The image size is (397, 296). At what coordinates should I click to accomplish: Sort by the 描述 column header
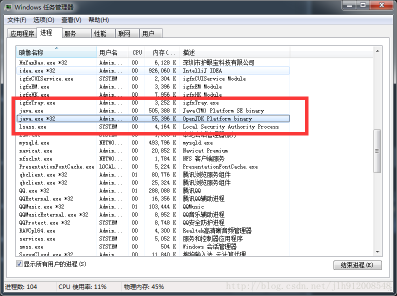234,52
